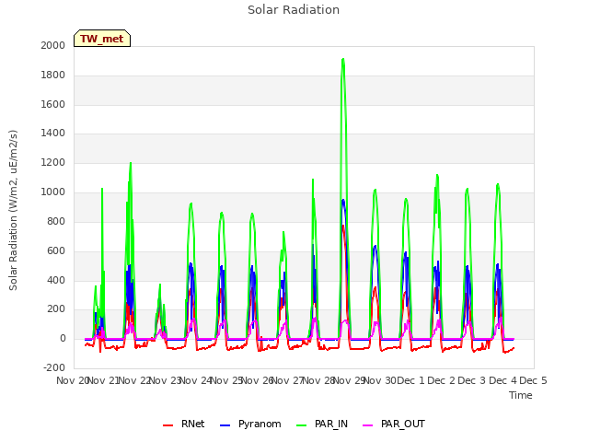Click the 1000 y-axis tick label

click(x=53, y=192)
